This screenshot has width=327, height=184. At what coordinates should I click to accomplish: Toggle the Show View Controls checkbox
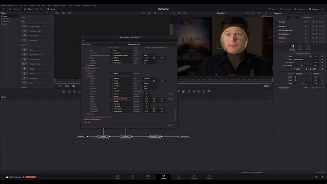click(294, 53)
